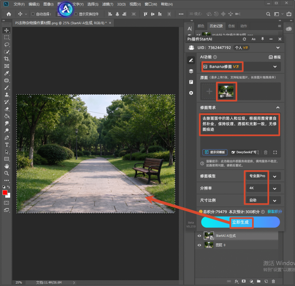This screenshot has width=295, height=286.
Task: Open the 文件(F) menu
Action: 19,4
